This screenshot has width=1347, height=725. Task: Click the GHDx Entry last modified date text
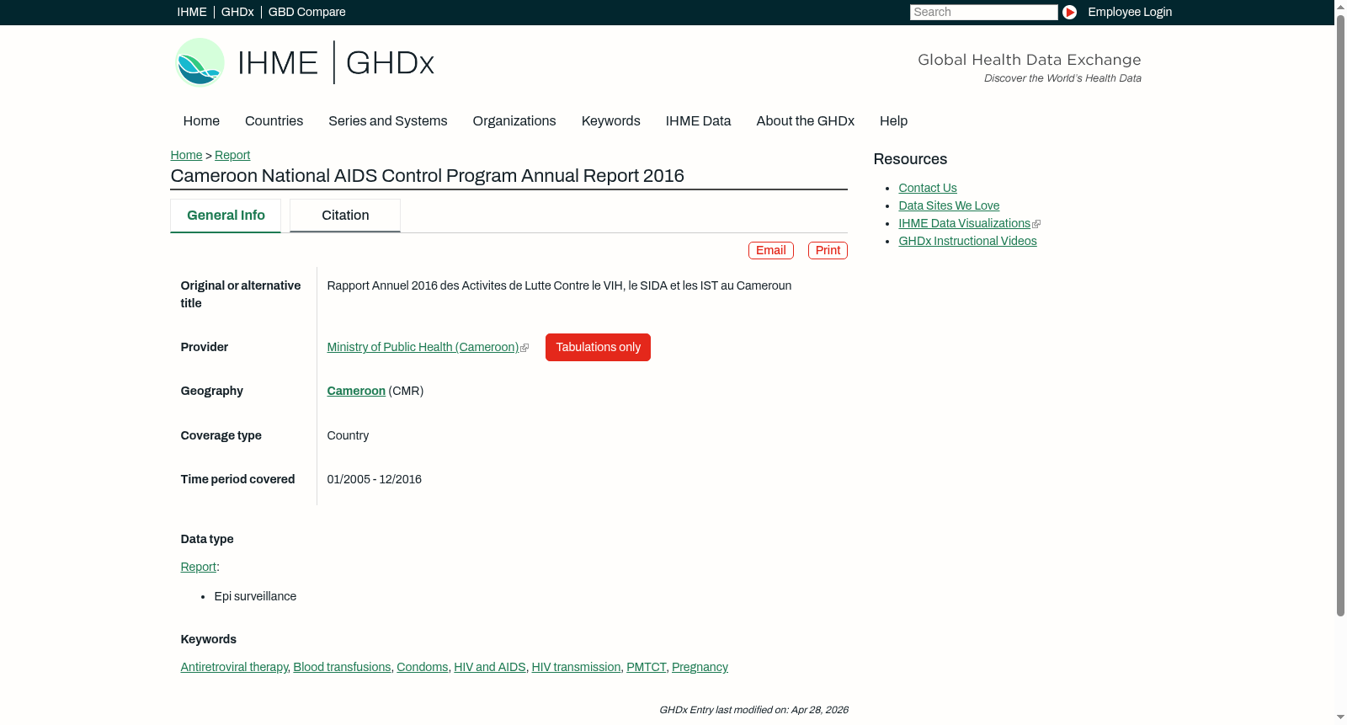click(753, 710)
